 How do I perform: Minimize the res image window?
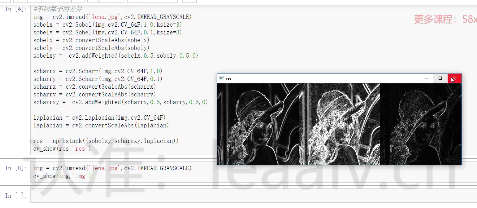[426, 78]
